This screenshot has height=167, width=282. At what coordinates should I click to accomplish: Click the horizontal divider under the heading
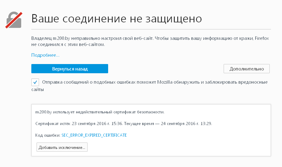point(151,29)
